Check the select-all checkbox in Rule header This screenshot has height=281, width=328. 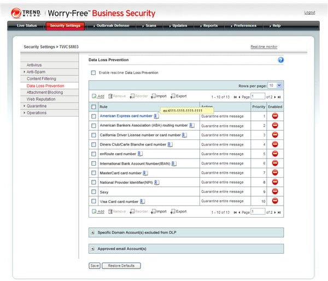click(x=93, y=107)
